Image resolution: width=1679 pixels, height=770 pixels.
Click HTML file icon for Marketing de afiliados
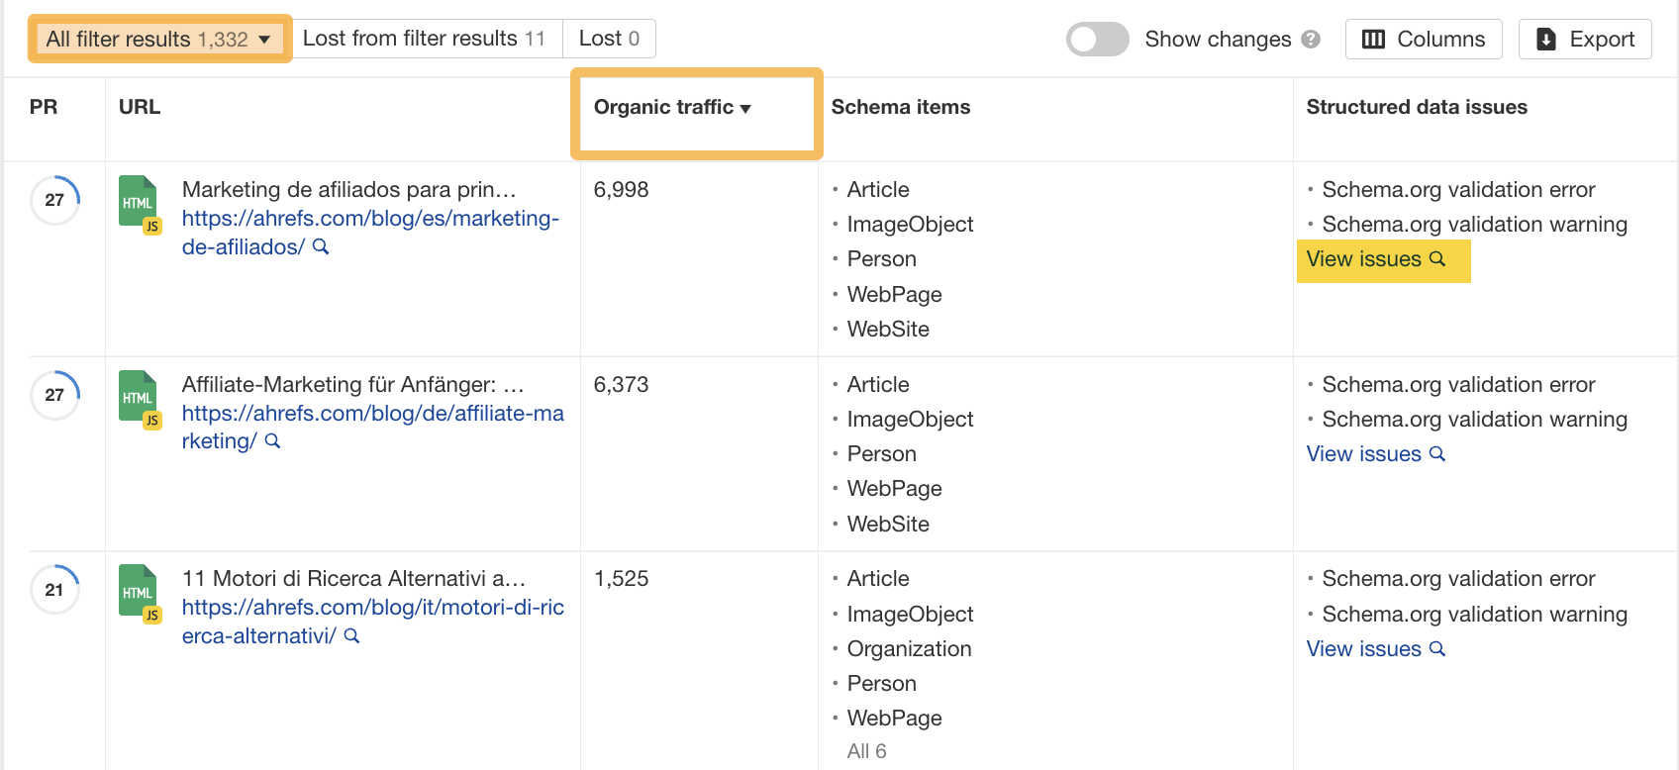139,203
